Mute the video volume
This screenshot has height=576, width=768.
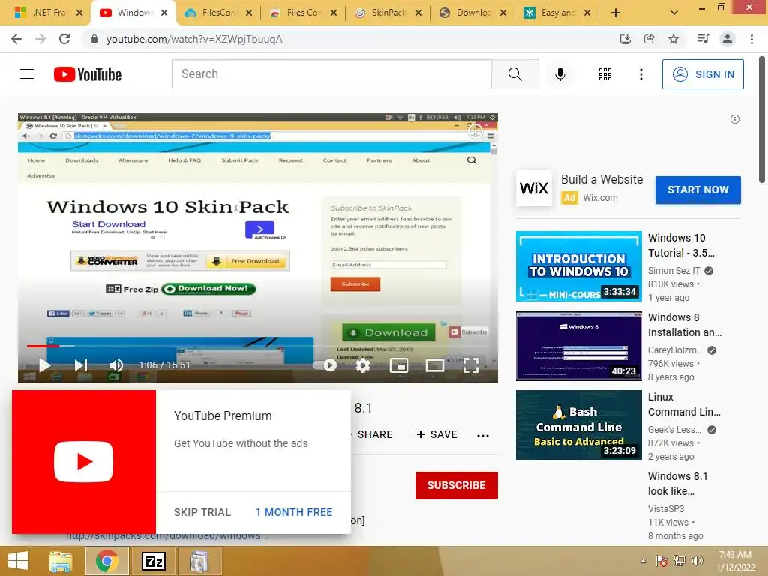pyautogui.click(x=116, y=365)
